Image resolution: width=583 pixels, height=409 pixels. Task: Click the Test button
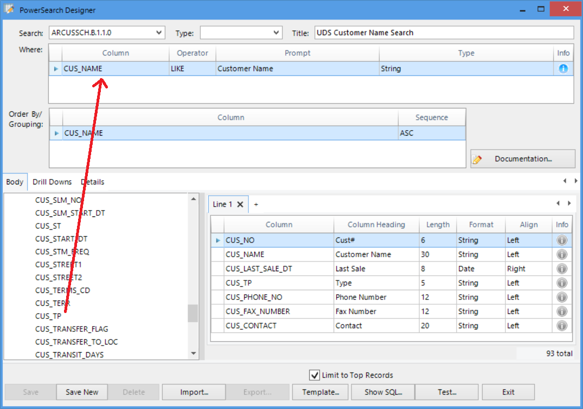click(x=447, y=392)
